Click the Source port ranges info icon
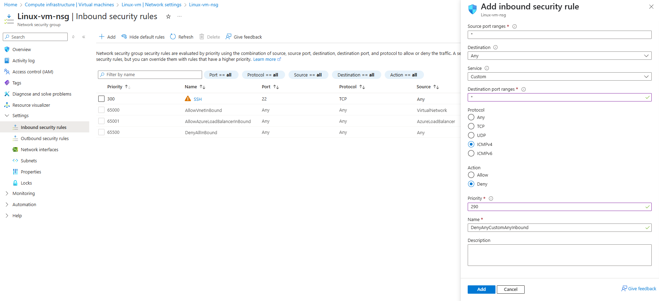The width and height of the screenshot is (659, 301). [515, 26]
